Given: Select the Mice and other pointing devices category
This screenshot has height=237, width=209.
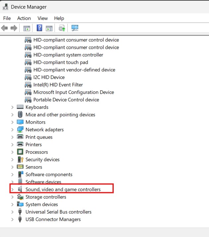Looking at the screenshot, I should pyautogui.click(x=60, y=115).
